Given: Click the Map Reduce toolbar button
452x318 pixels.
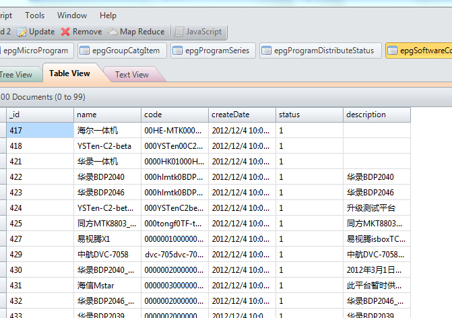Looking at the screenshot, I should click(136, 32).
